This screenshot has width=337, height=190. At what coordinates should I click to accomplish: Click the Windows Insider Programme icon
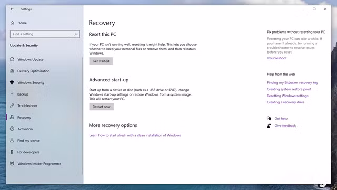coord(12,163)
